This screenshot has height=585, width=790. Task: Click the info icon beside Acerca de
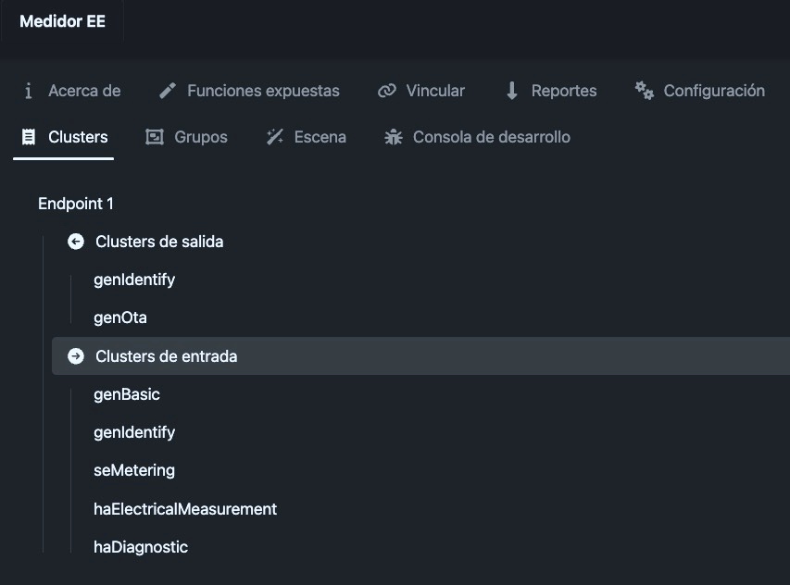tap(29, 91)
